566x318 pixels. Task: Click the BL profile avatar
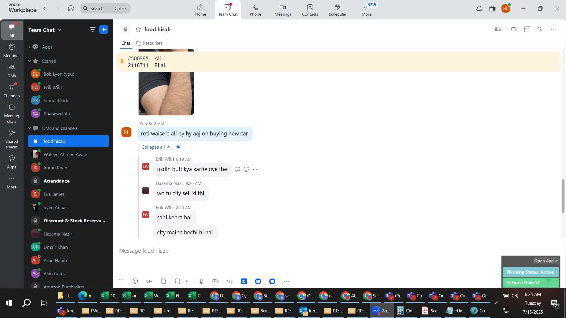pyautogui.click(x=506, y=9)
